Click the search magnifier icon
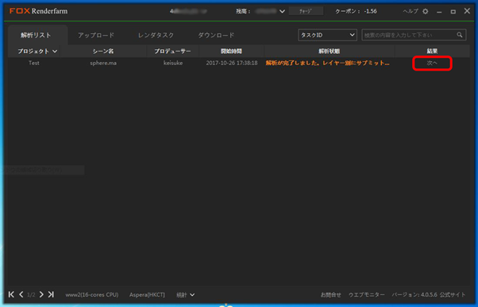The height and width of the screenshot is (307, 478). [x=460, y=35]
